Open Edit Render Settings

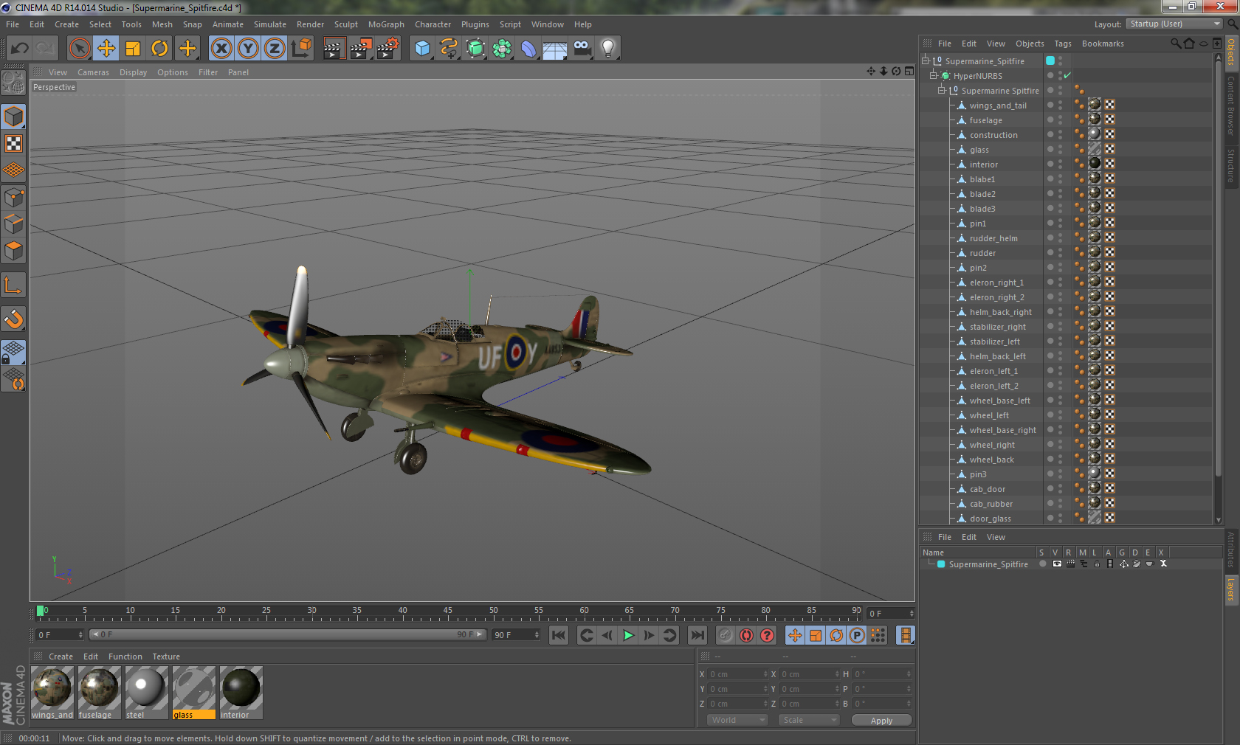[388, 49]
